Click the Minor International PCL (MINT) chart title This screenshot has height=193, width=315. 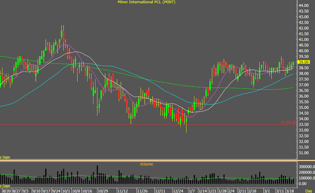pyautogui.click(x=147, y=2)
